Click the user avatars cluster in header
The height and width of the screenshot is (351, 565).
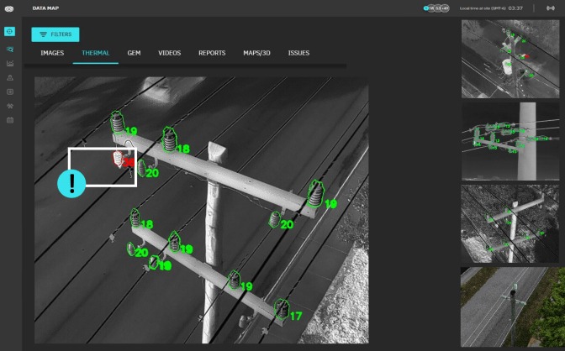pyautogui.click(x=436, y=8)
